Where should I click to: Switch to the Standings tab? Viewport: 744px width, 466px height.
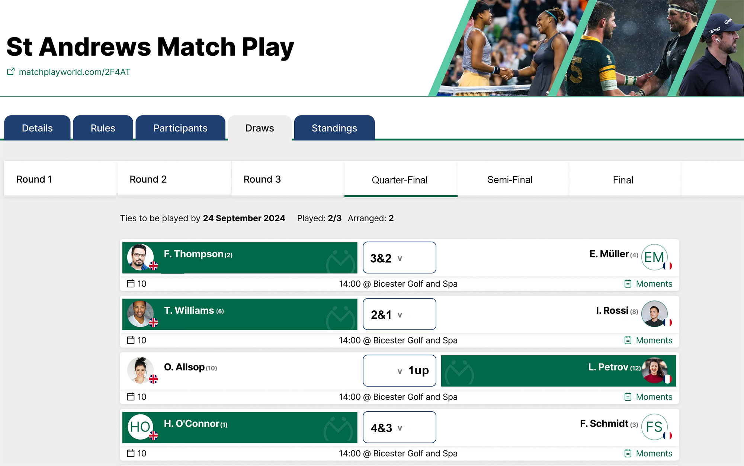(x=334, y=128)
